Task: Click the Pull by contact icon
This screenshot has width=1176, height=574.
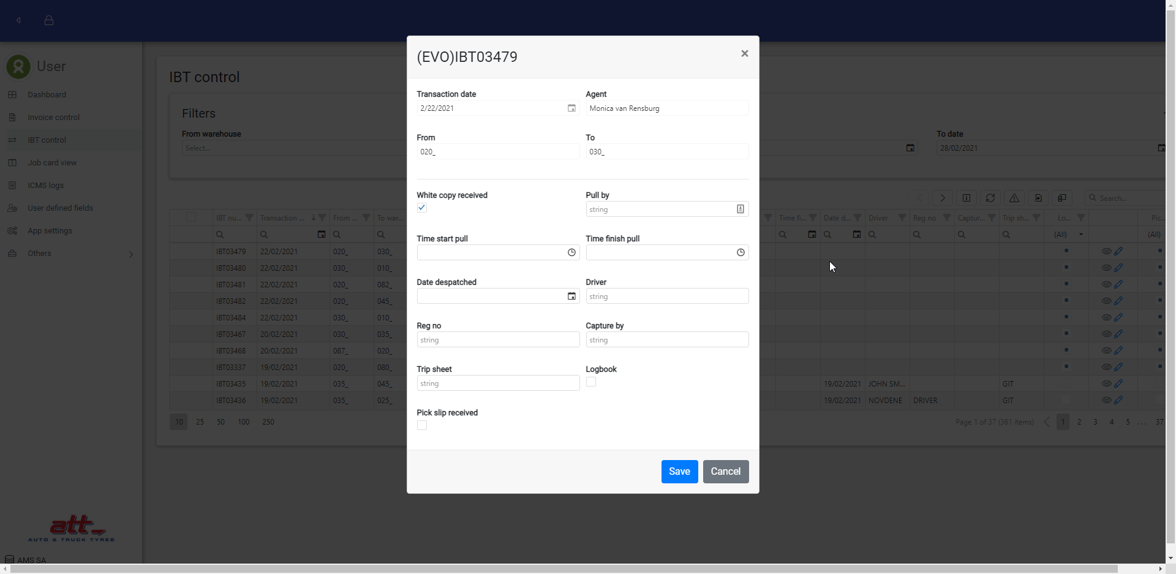Action: (740, 210)
